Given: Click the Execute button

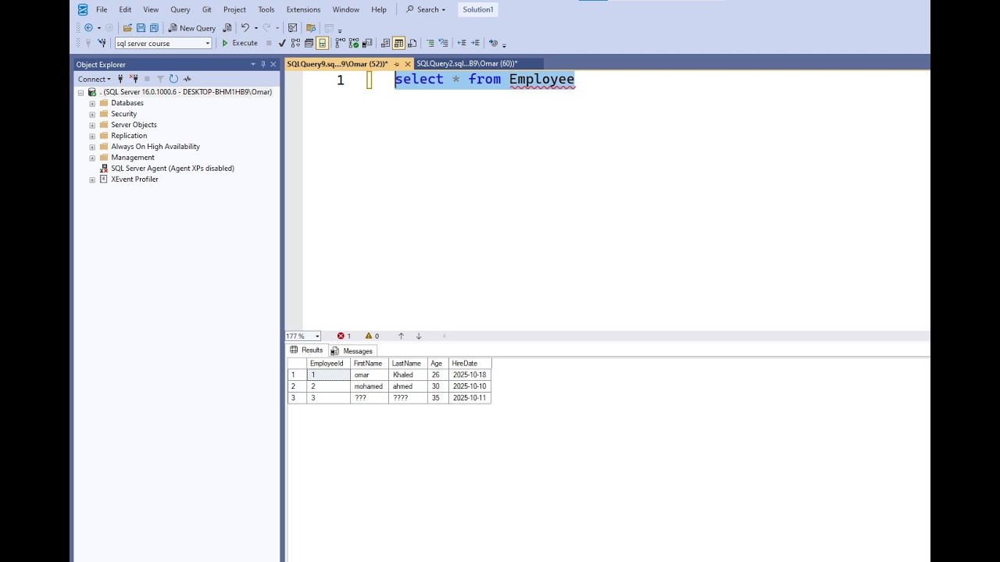Looking at the screenshot, I should point(239,43).
